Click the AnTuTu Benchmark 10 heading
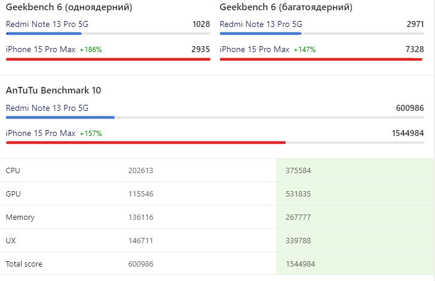435x281 pixels. (x=53, y=90)
